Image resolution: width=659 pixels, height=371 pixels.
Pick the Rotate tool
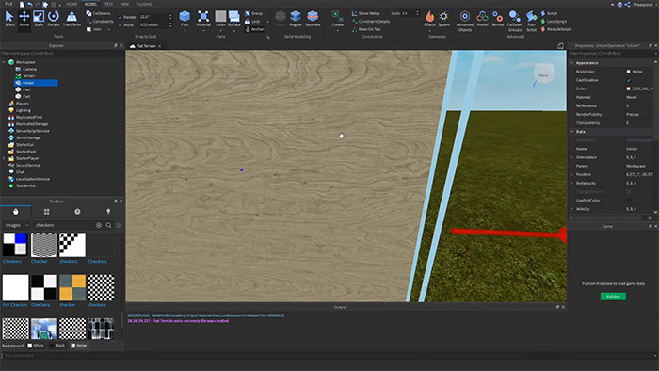[54, 19]
